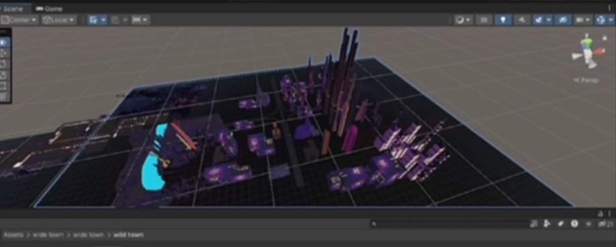Go to second 'wide town' breadcrumb
Screen dimensions: 616x247
[x=89, y=235]
